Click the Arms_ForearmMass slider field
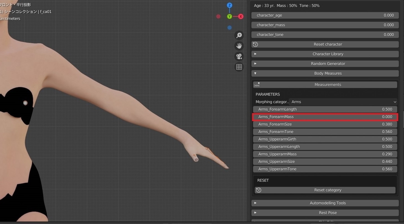Image resolution: width=404 pixels, height=224 pixels. [x=325, y=117]
